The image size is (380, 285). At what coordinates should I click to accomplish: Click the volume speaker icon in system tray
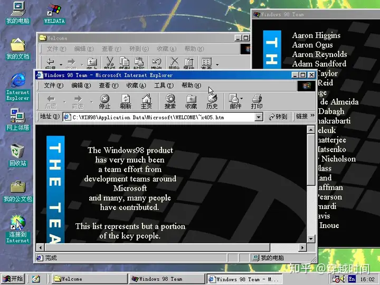[x=343, y=279]
